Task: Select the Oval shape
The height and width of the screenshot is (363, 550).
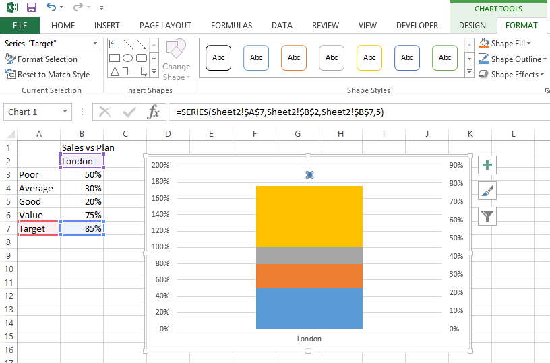Action: [x=128, y=58]
